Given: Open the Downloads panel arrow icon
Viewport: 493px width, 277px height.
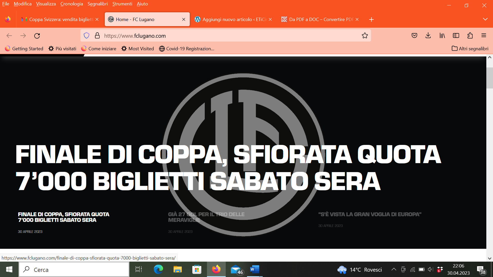Looking at the screenshot, I should click(428, 36).
